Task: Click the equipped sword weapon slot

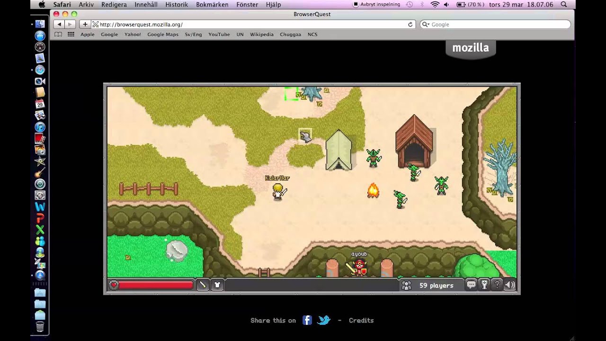Action: (203, 285)
